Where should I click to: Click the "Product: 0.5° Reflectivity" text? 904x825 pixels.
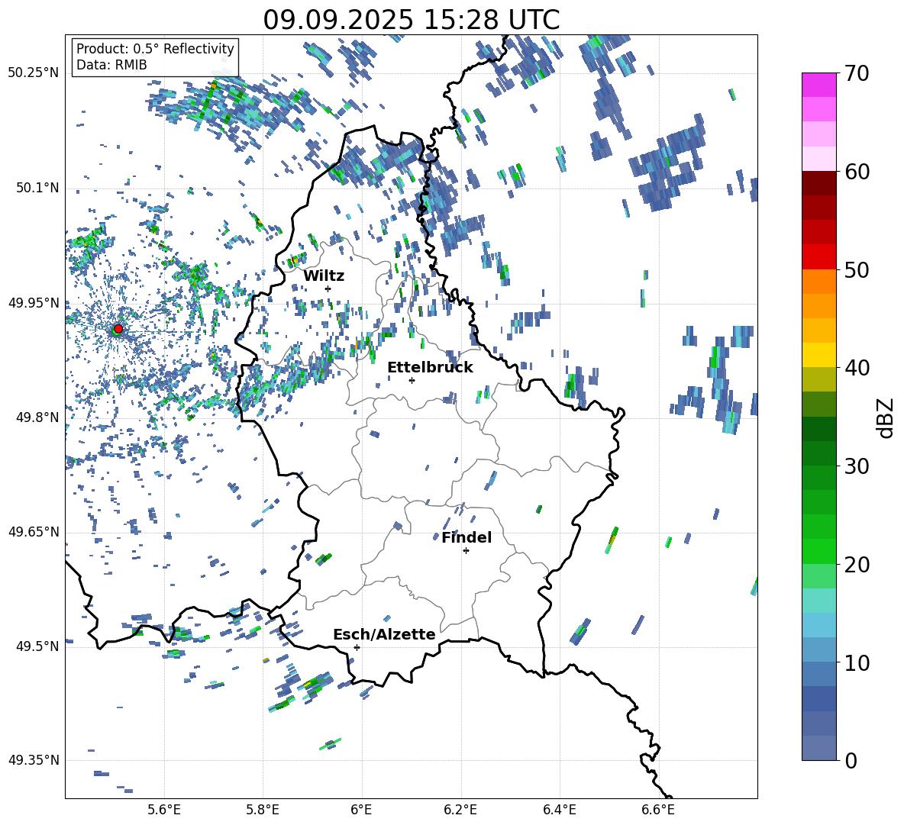[155, 49]
